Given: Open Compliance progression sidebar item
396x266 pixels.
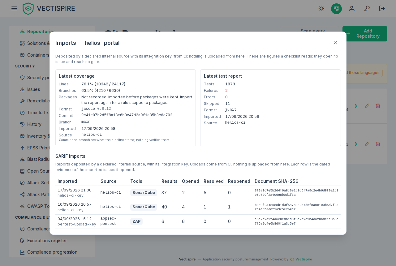Looking at the screenshot, I should coord(52,252).
